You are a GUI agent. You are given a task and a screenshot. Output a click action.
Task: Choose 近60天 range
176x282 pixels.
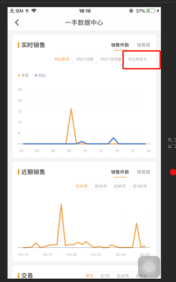pyautogui.click(x=101, y=186)
